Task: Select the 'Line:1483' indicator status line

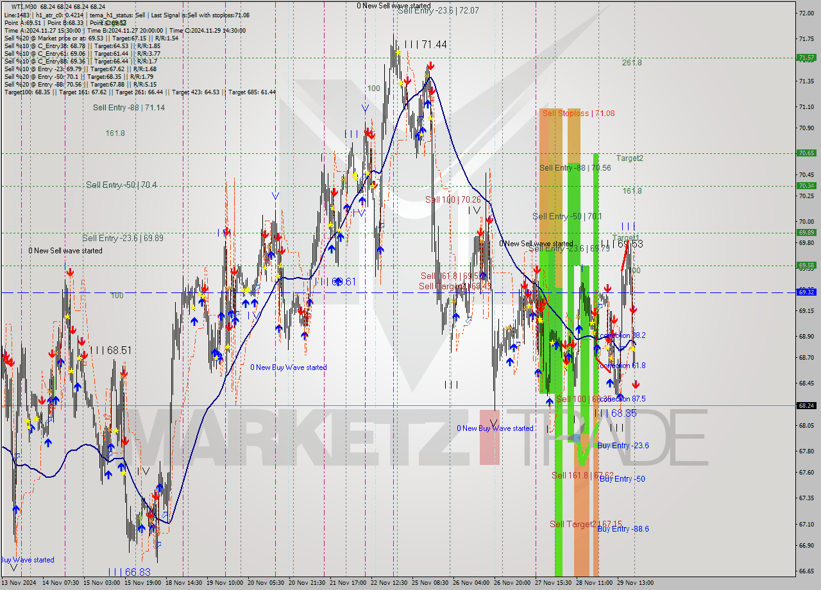Action: [127, 15]
